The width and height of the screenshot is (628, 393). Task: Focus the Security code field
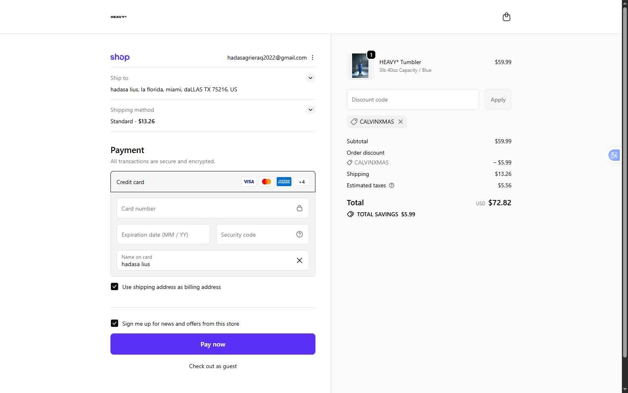click(x=262, y=234)
